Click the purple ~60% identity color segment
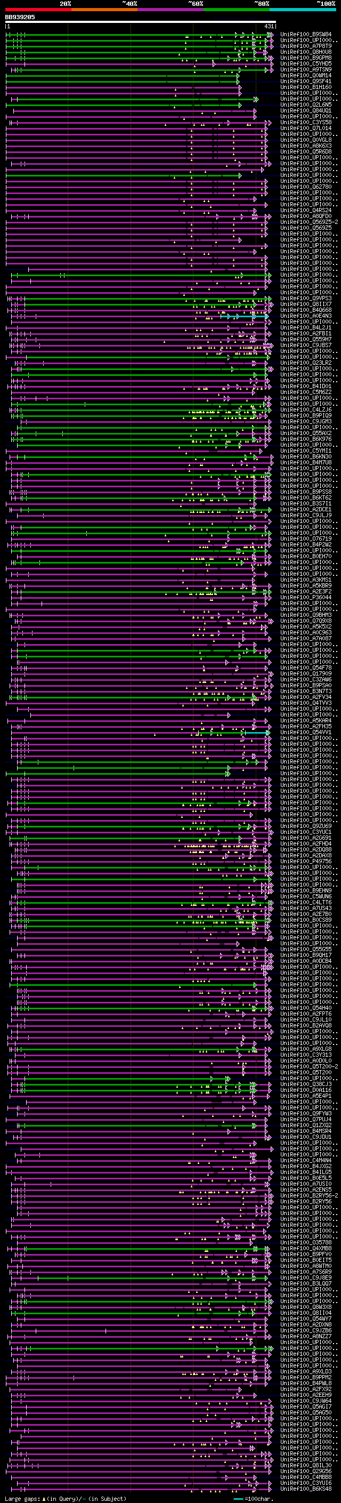 click(171, 10)
